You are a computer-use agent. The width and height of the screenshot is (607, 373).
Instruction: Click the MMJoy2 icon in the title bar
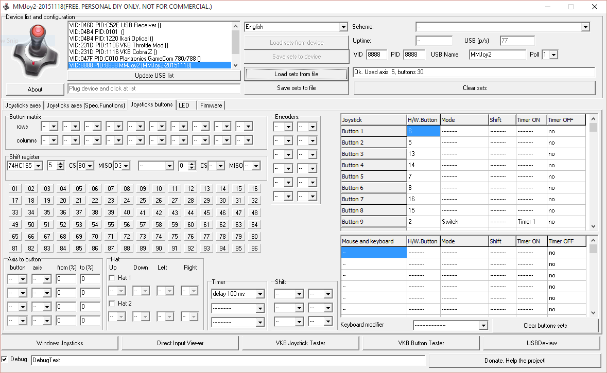(x=7, y=7)
